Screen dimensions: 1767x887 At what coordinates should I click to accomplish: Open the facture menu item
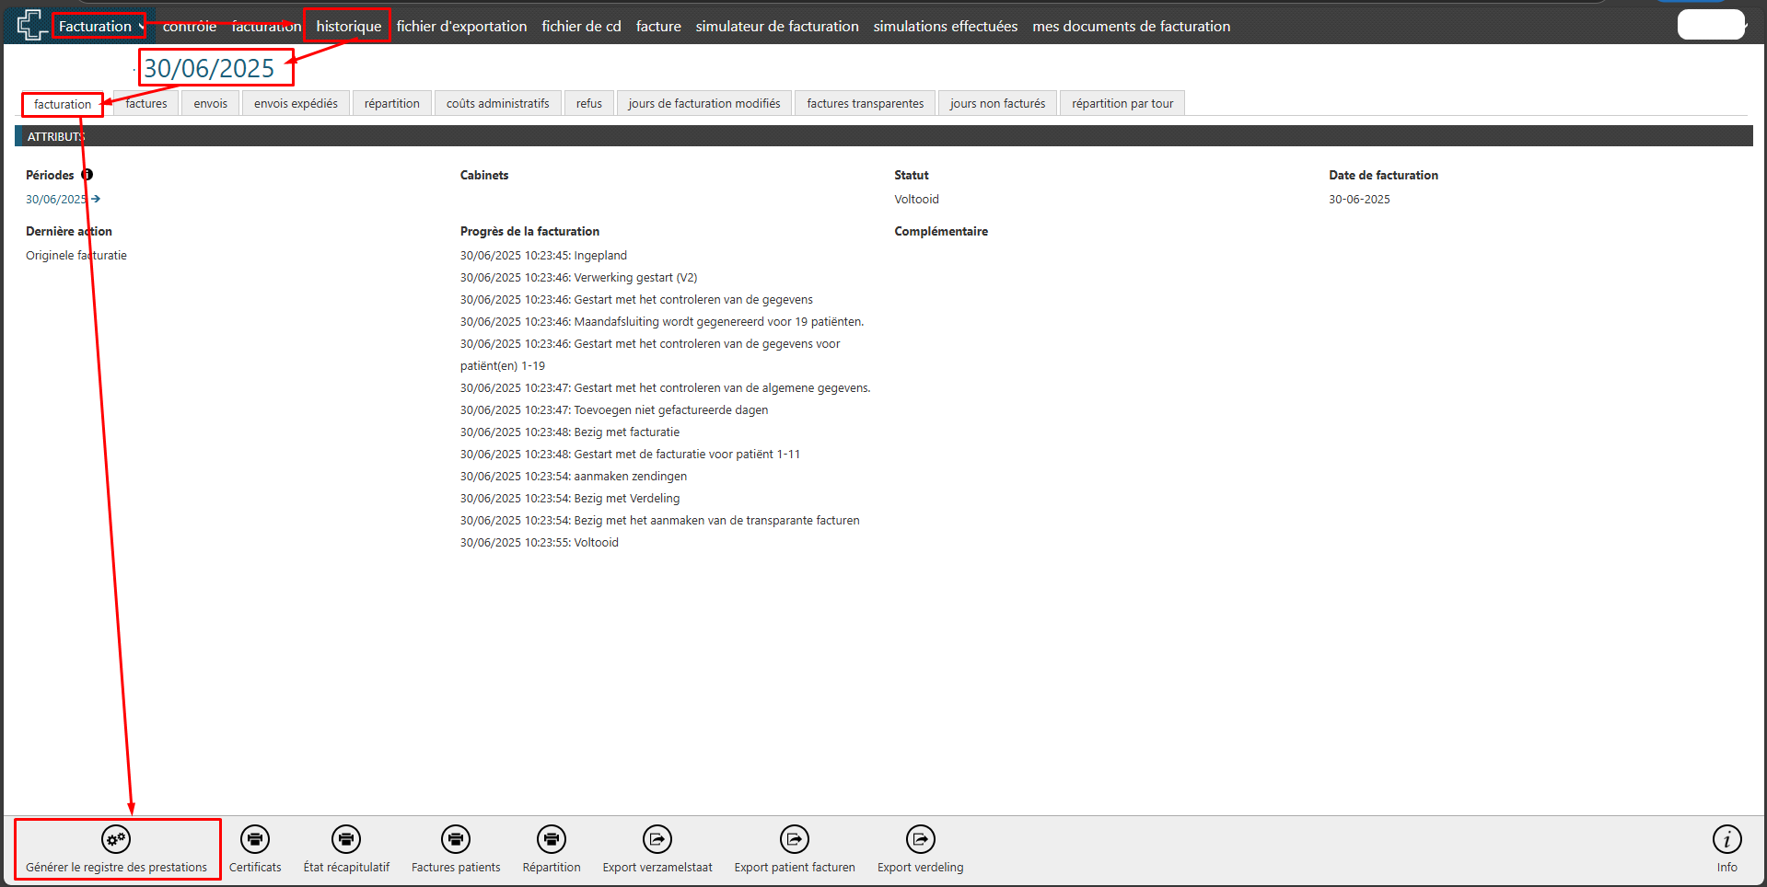[658, 26]
